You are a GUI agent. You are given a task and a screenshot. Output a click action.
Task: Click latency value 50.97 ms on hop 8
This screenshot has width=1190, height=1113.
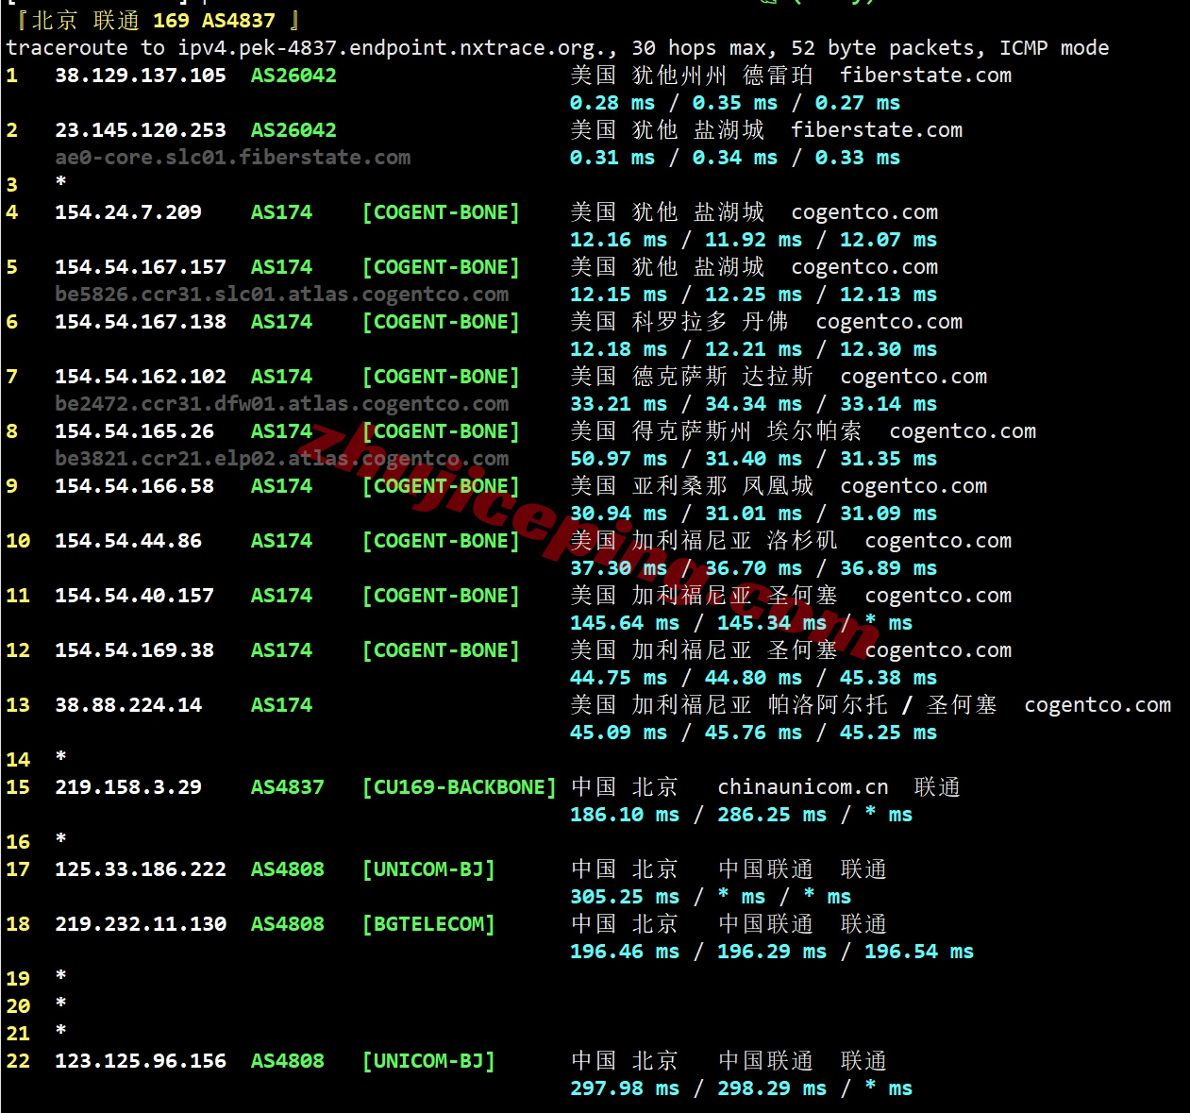(619, 459)
